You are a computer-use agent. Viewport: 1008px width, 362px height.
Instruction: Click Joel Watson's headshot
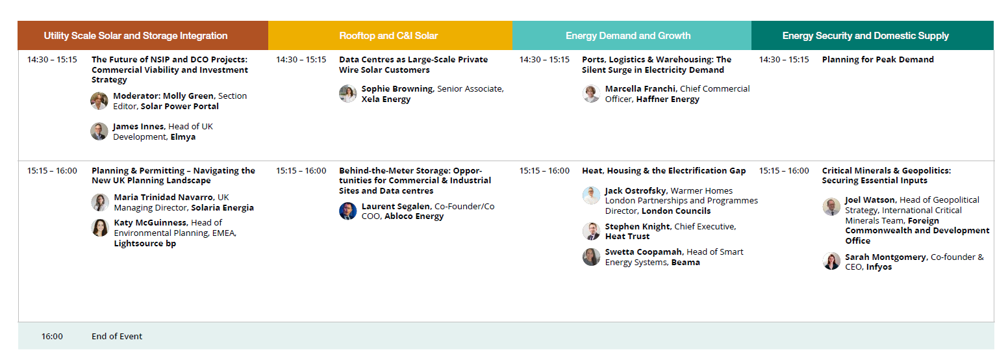pos(831,207)
